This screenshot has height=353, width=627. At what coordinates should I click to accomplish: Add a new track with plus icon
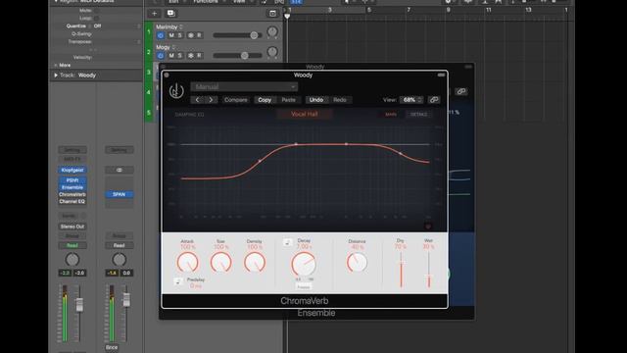[x=155, y=13]
